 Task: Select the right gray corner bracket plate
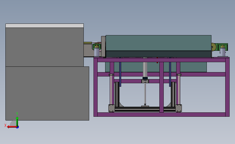(179, 108)
